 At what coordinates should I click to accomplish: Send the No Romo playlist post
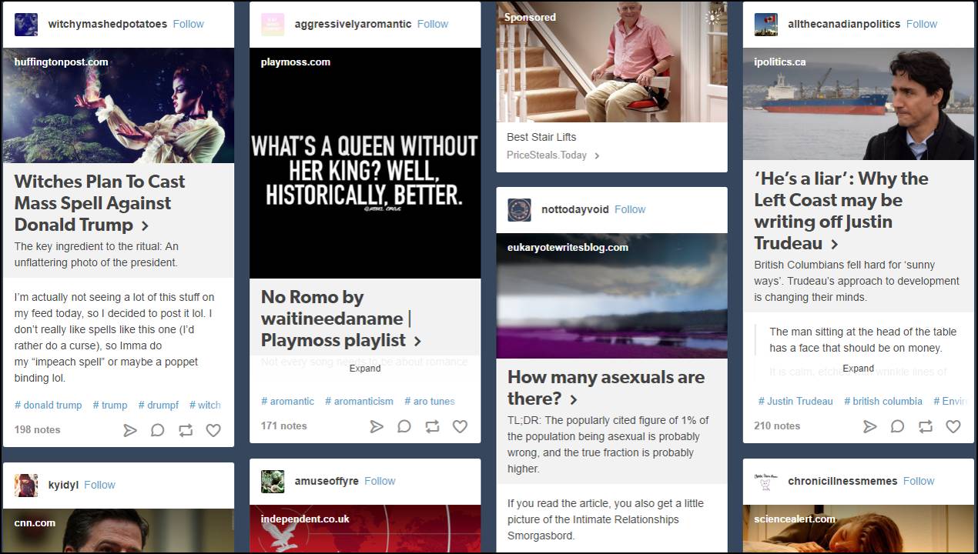coord(377,426)
